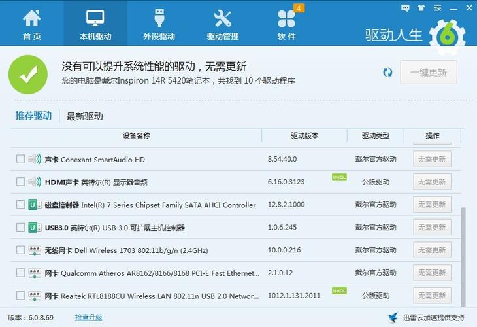The width and height of the screenshot is (477, 327).
Task: Select the 本机驱动 monitor icon
Action: (95, 18)
